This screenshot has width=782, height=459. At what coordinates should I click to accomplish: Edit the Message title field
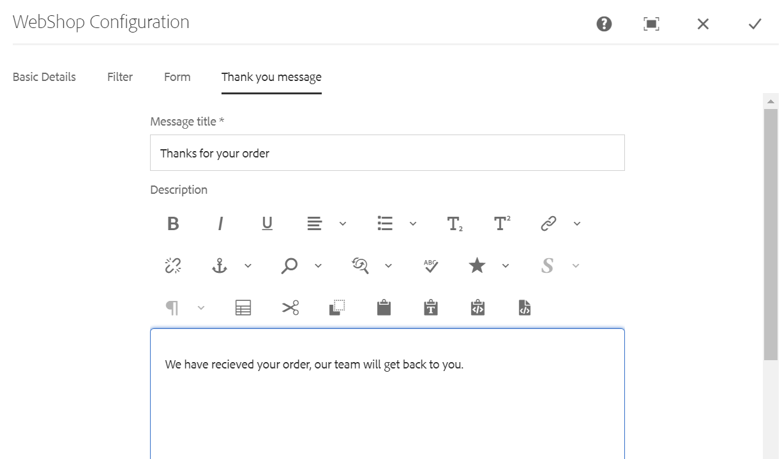387,153
